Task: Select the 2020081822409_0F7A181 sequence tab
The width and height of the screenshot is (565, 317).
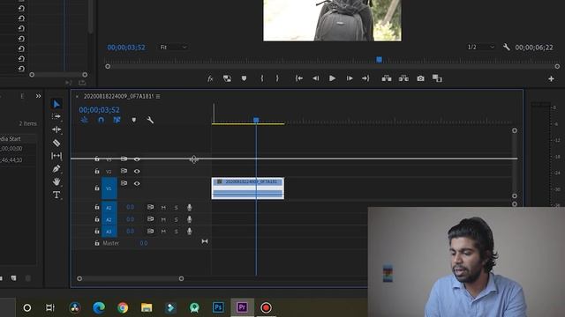Action: pos(118,96)
